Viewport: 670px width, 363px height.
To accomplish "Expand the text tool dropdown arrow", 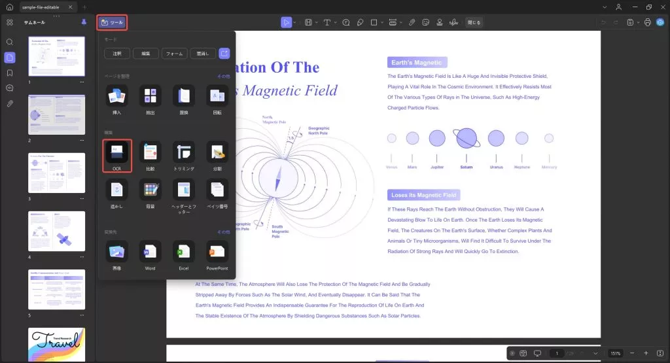I will 336,23.
